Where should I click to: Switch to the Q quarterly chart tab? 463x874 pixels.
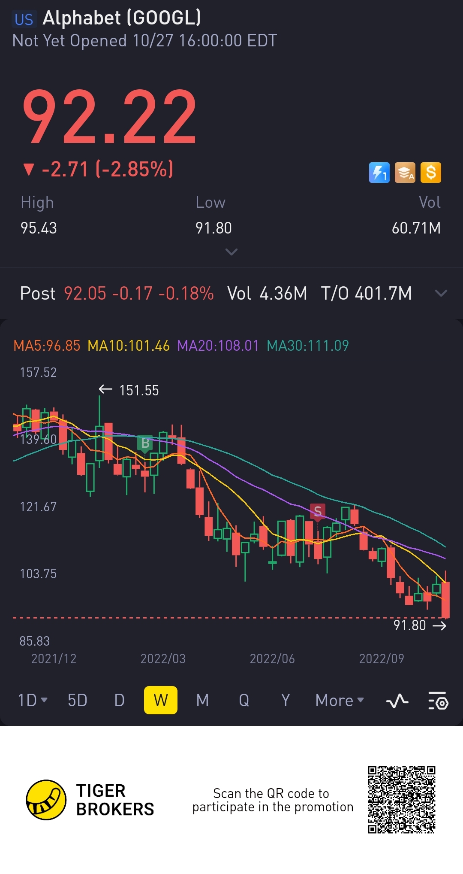(244, 700)
